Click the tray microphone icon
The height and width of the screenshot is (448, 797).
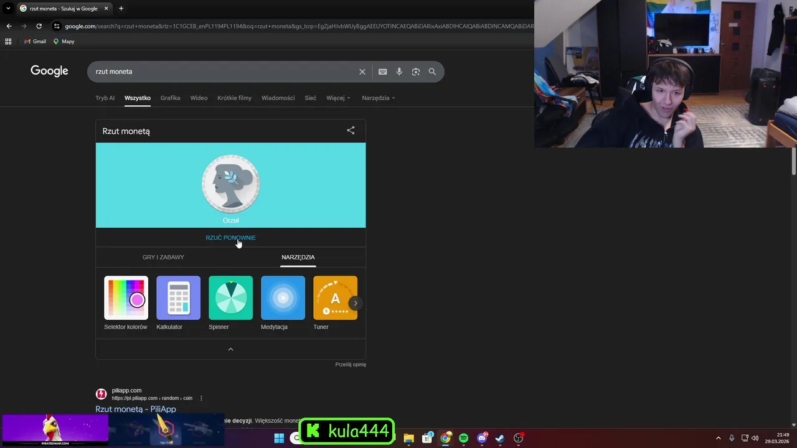click(732, 438)
